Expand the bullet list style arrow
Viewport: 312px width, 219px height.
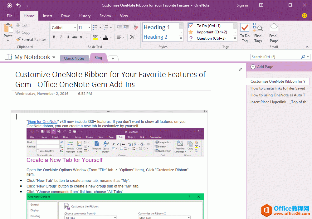[100, 27]
